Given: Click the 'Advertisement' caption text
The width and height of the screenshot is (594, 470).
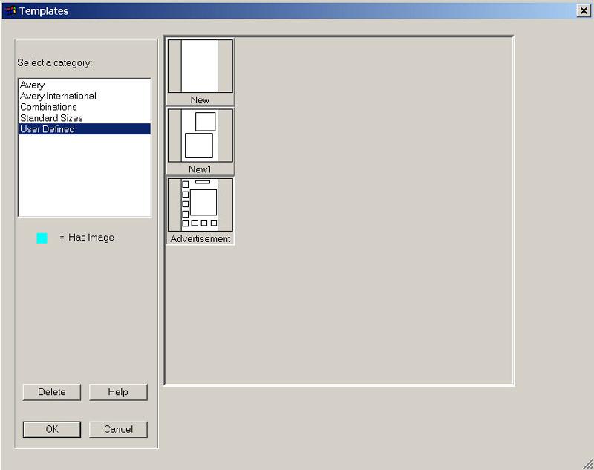Looking at the screenshot, I should click(200, 238).
